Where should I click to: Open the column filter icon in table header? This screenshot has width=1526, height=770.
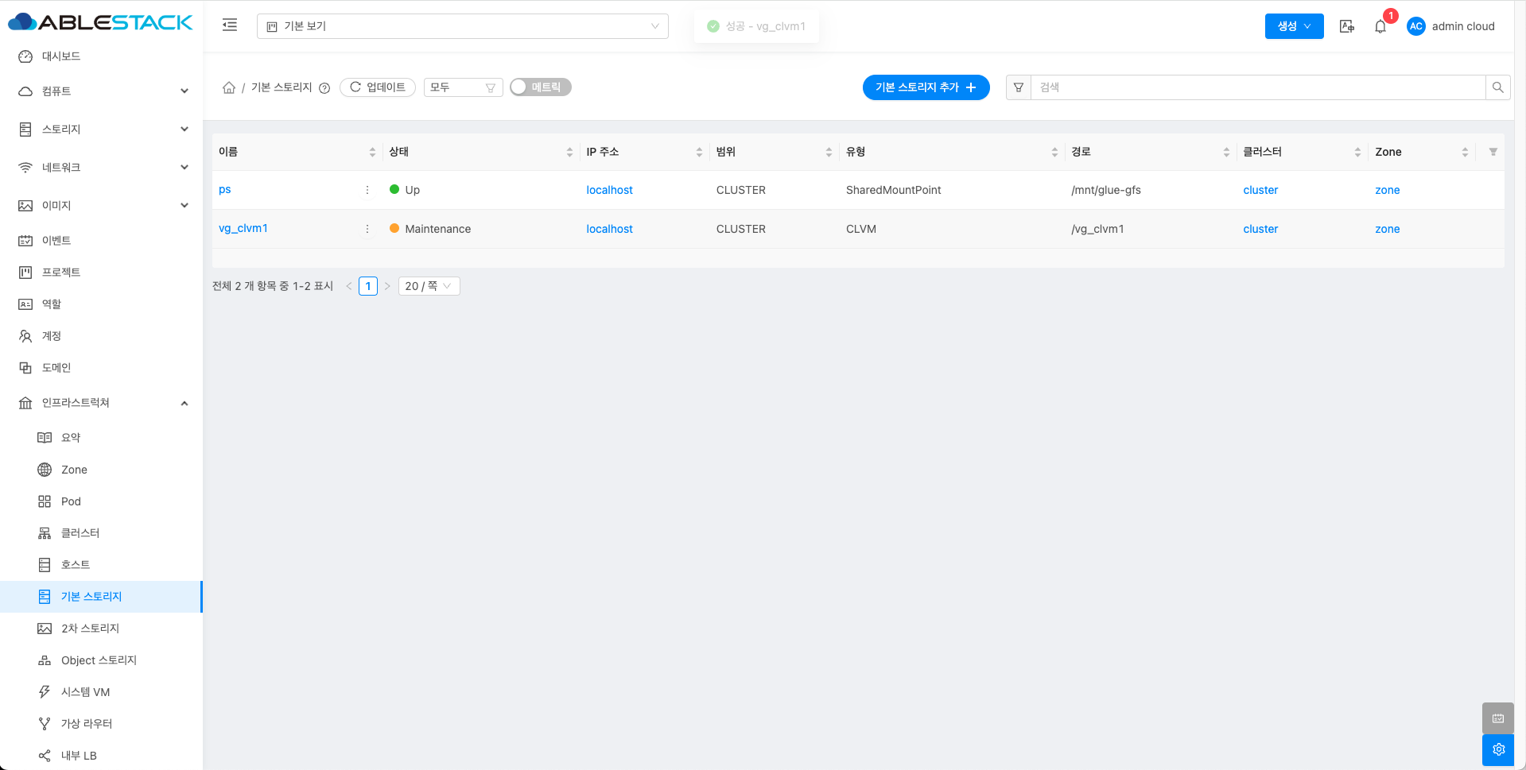(x=1493, y=152)
